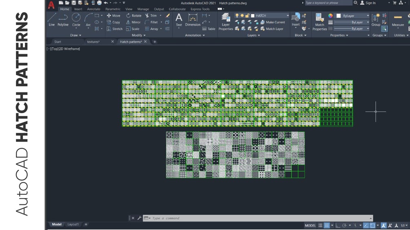This screenshot has width=410, height=230.
Task: Choose the Array tool
Action: pyautogui.click(x=152, y=28)
